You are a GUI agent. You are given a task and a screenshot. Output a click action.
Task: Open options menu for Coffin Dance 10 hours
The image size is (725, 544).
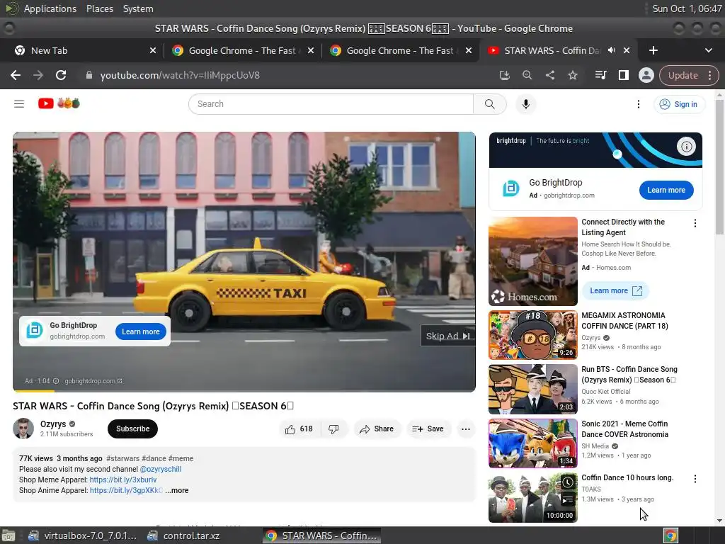coord(695,479)
